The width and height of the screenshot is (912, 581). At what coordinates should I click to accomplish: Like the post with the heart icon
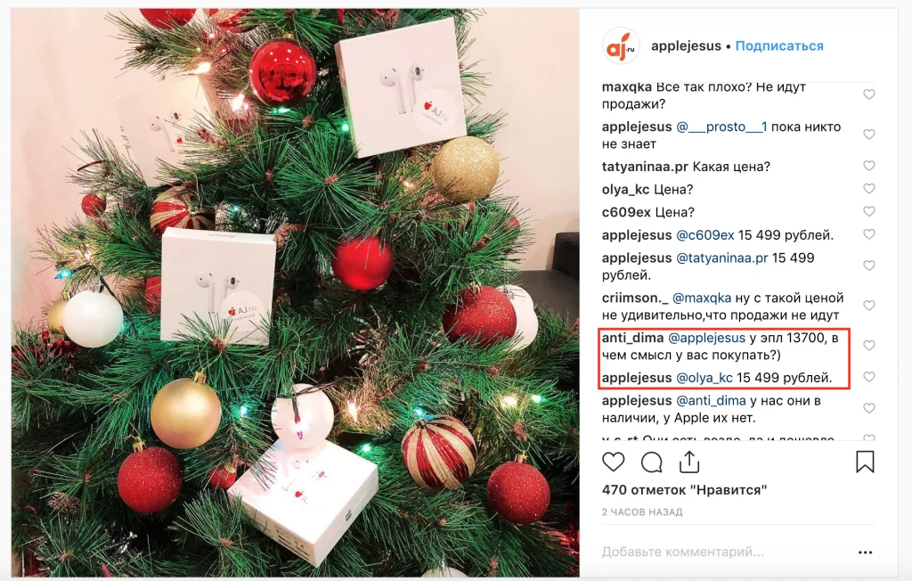click(613, 462)
